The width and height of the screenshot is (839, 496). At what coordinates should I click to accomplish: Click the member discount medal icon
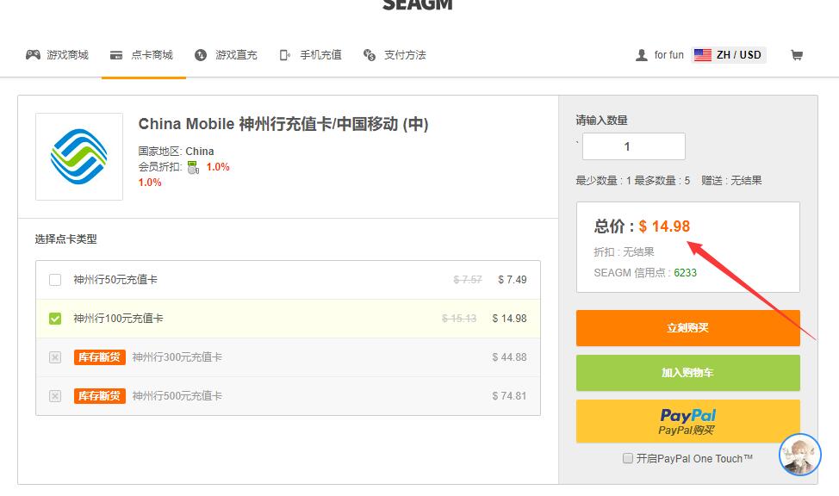pyautogui.click(x=193, y=167)
